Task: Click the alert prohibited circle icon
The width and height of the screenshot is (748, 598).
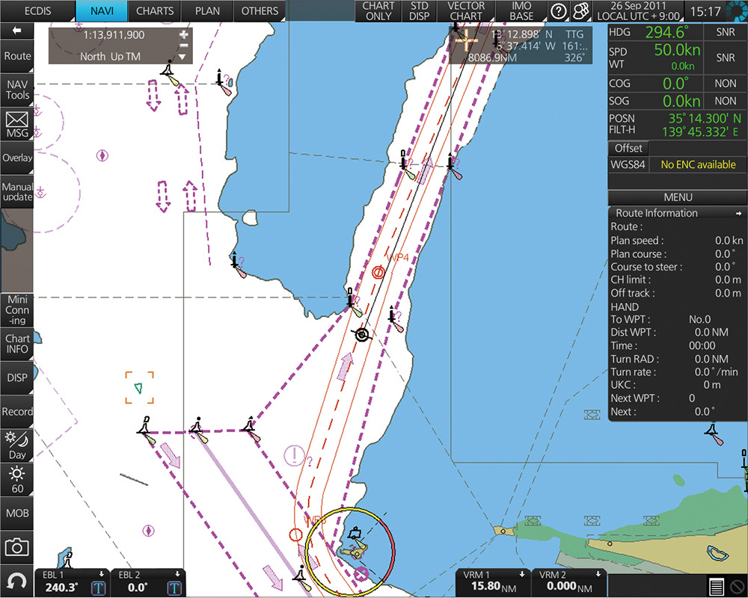Action: click(737, 587)
